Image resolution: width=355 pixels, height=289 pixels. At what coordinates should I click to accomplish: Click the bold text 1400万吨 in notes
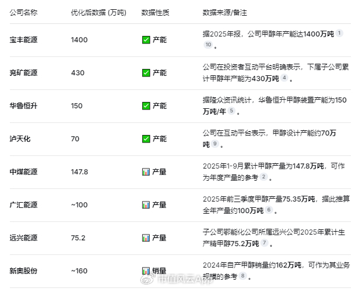tap(318, 34)
